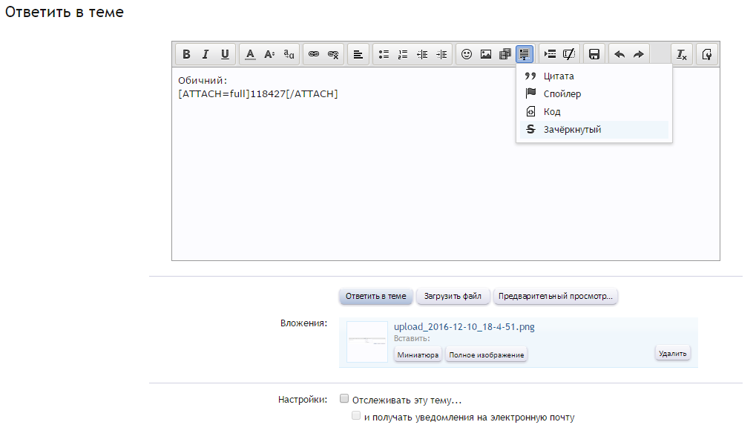
Task: Click the outdent icon
Action: tap(422, 54)
